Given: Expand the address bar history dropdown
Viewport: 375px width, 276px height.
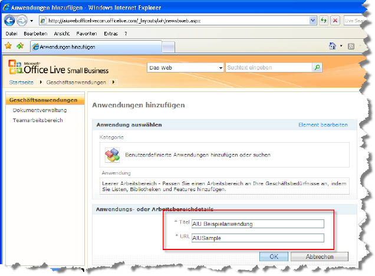Looking at the screenshot, I should coord(312,21).
